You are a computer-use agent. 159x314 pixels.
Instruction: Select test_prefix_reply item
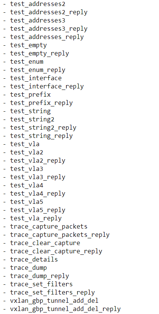coord(41,103)
